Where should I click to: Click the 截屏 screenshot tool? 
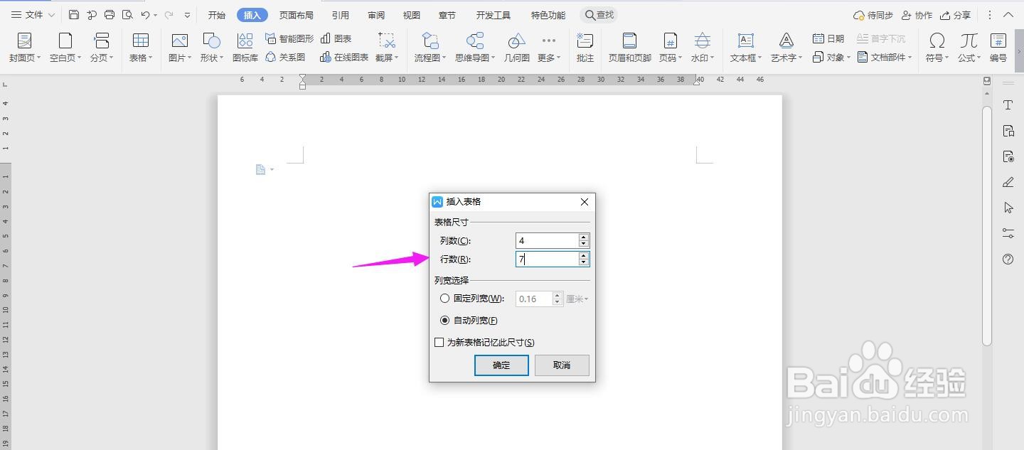click(387, 48)
